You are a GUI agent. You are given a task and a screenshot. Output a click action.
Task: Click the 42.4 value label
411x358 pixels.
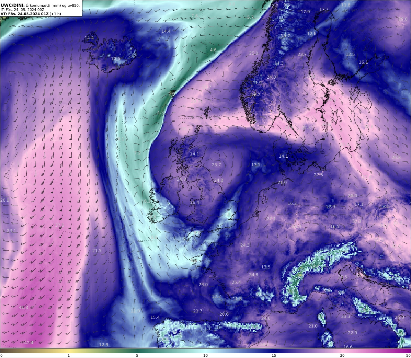tap(29, 343)
